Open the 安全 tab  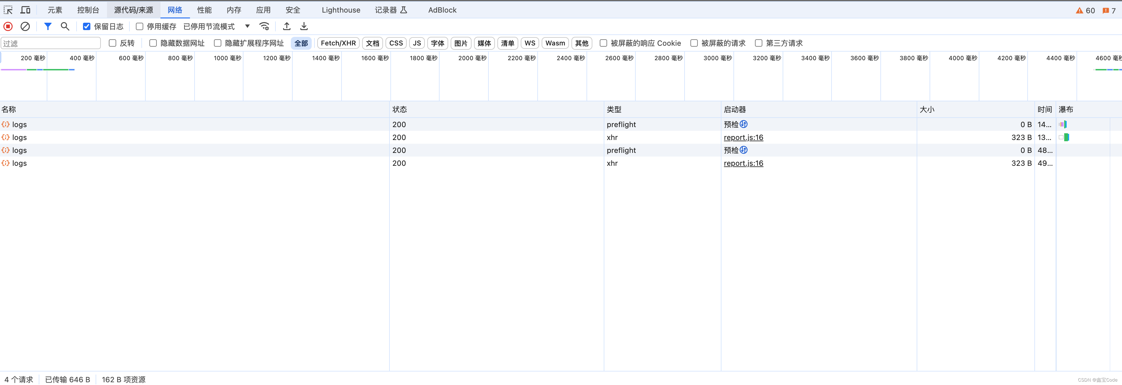point(293,10)
